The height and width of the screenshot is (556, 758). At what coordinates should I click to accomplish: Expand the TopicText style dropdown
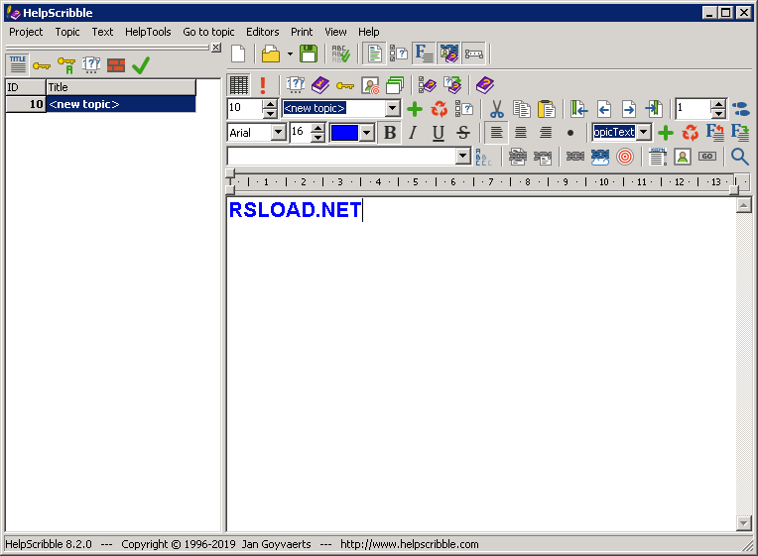click(644, 132)
